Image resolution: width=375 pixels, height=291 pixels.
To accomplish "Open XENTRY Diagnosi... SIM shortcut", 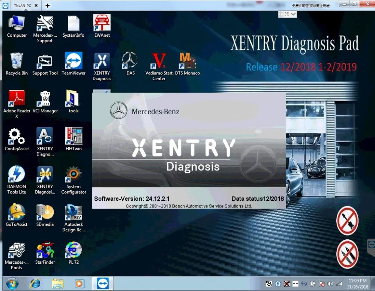I will [45, 180].
